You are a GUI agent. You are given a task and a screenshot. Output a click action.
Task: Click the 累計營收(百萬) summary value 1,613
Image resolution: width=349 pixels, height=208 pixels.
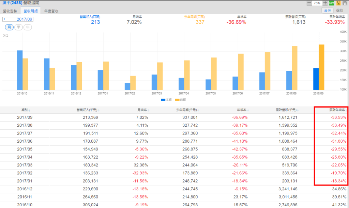299,22
